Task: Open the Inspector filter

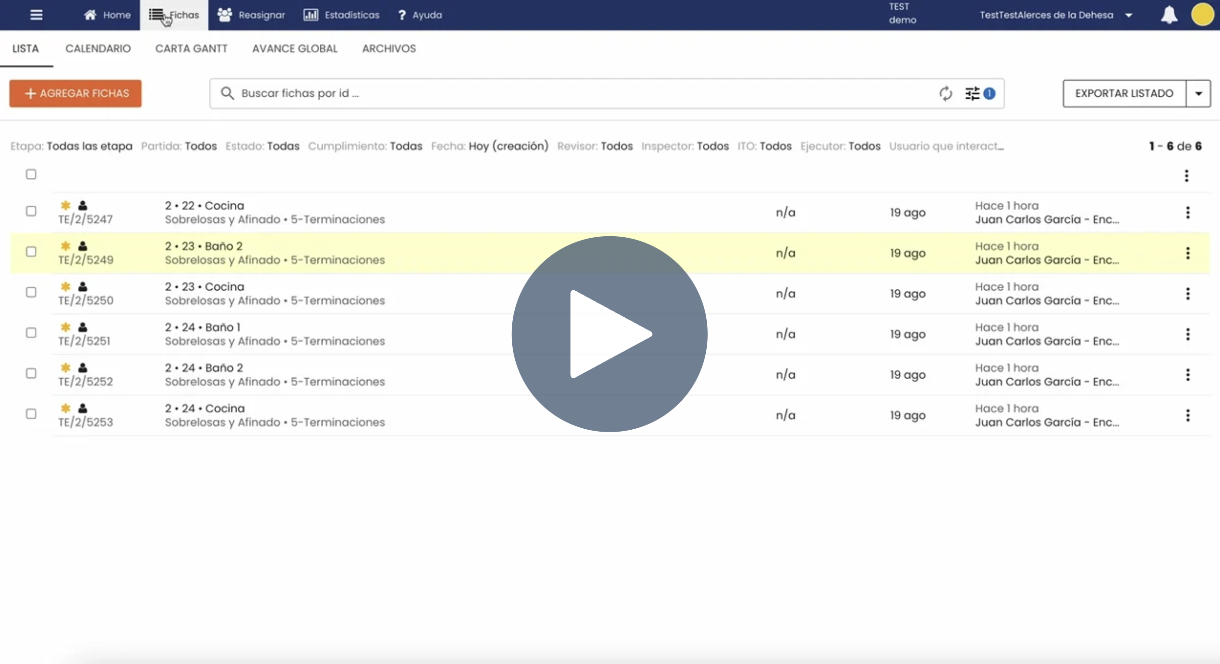Action: click(x=685, y=146)
